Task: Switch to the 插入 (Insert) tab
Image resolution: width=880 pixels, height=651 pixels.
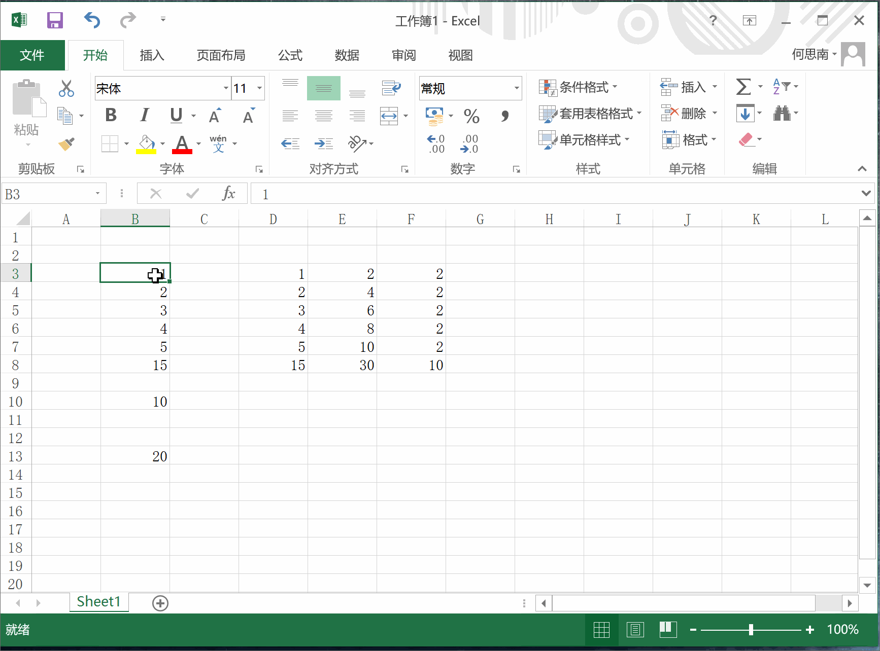Action: tap(152, 55)
